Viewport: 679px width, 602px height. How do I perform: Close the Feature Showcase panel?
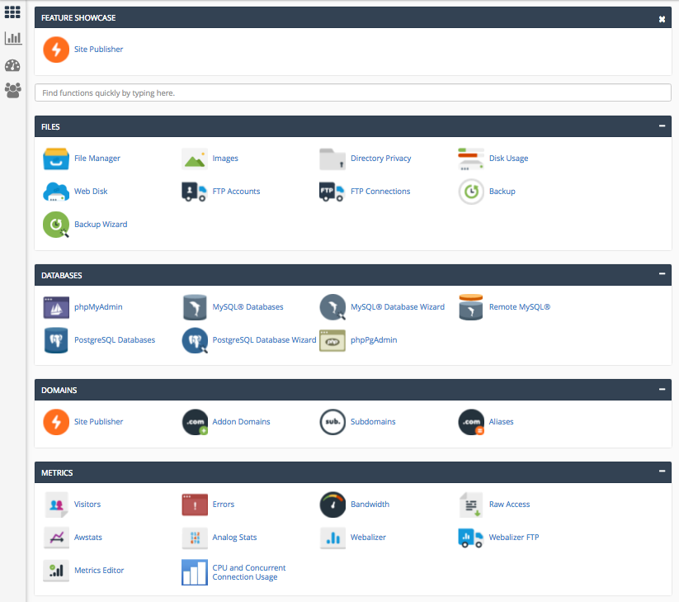(662, 19)
